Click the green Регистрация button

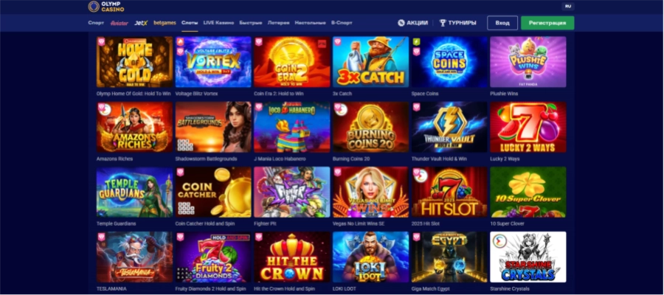coord(547,23)
